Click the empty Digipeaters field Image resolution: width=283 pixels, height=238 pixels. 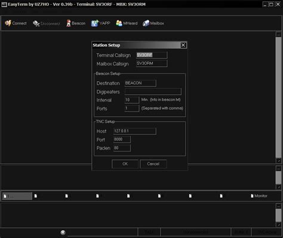(153, 91)
